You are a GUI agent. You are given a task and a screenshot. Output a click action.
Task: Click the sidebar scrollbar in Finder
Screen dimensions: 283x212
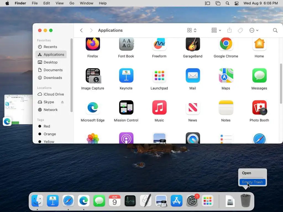72,75
